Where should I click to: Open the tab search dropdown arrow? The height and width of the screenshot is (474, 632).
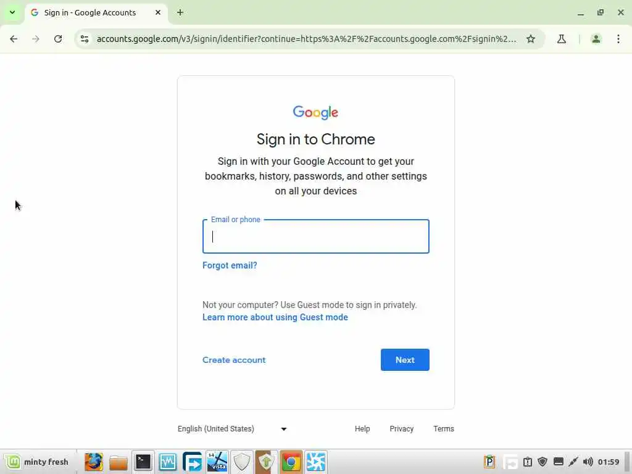tap(12, 12)
